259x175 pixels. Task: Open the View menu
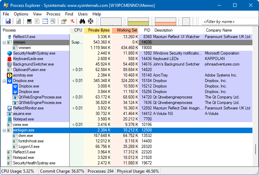37,14
